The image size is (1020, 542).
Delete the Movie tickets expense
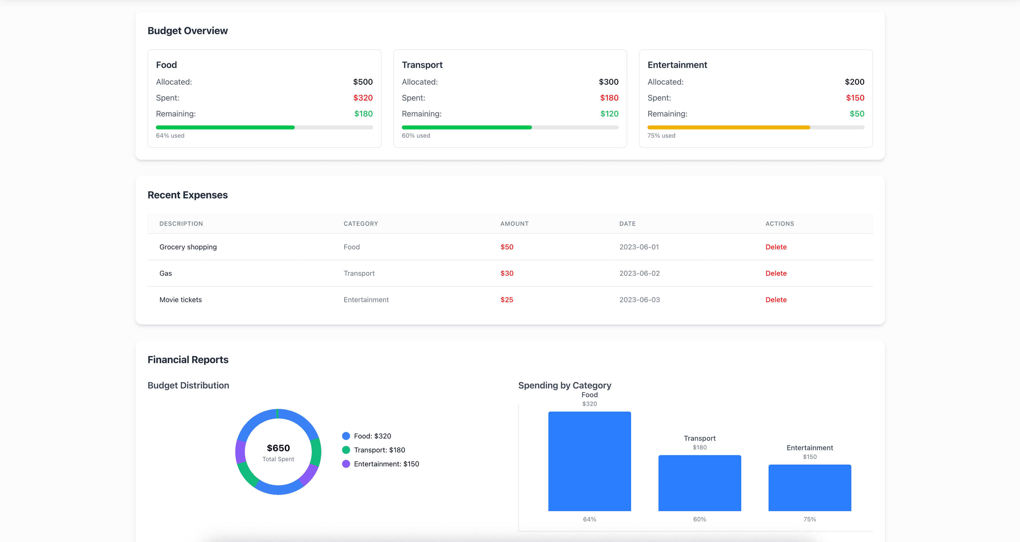[x=776, y=300]
